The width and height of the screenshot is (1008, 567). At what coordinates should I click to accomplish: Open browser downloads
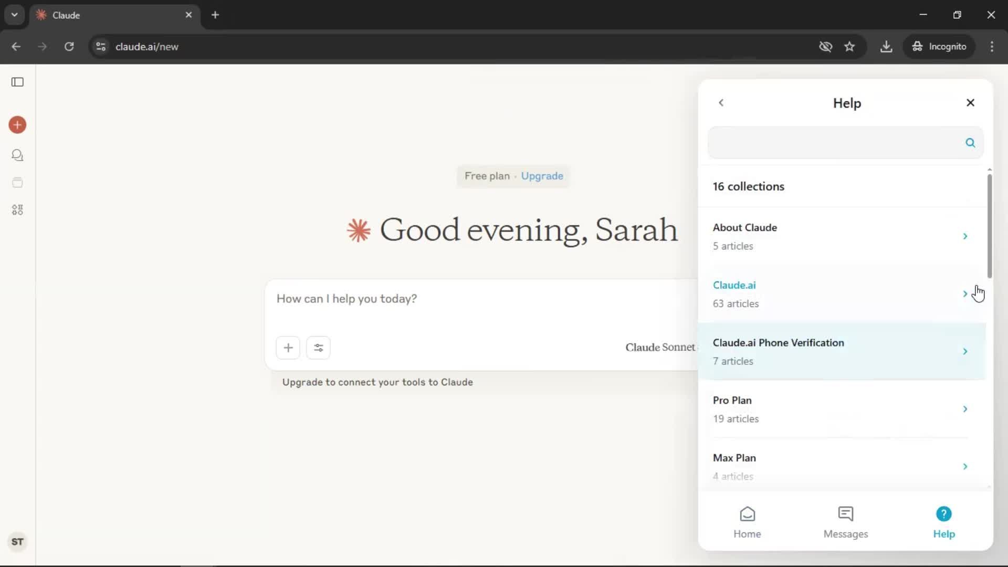[886, 47]
